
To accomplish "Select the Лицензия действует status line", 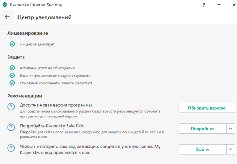I will (x=37, y=44).
